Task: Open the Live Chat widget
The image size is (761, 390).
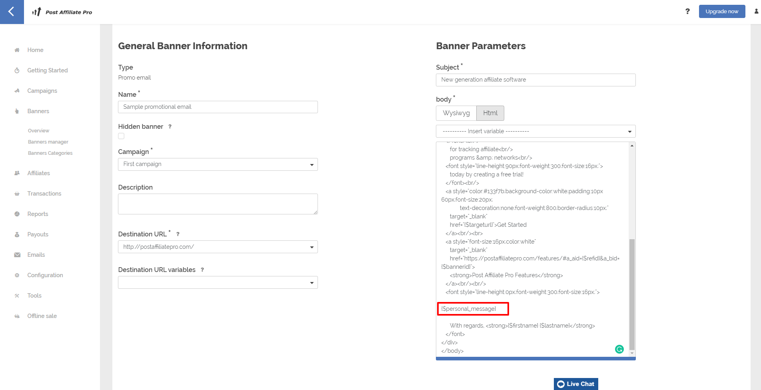Action: point(576,384)
